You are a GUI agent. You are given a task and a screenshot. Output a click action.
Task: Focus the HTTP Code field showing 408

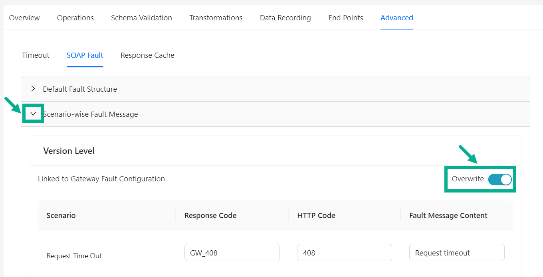[x=344, y=253]
